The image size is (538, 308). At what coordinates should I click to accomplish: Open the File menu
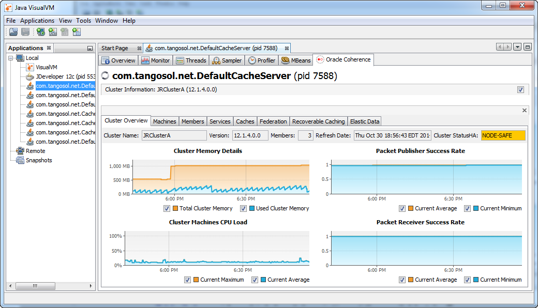point(11,21)
